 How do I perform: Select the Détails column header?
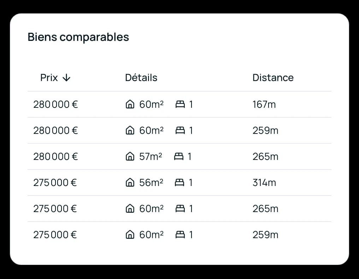(x=141, y=77)
